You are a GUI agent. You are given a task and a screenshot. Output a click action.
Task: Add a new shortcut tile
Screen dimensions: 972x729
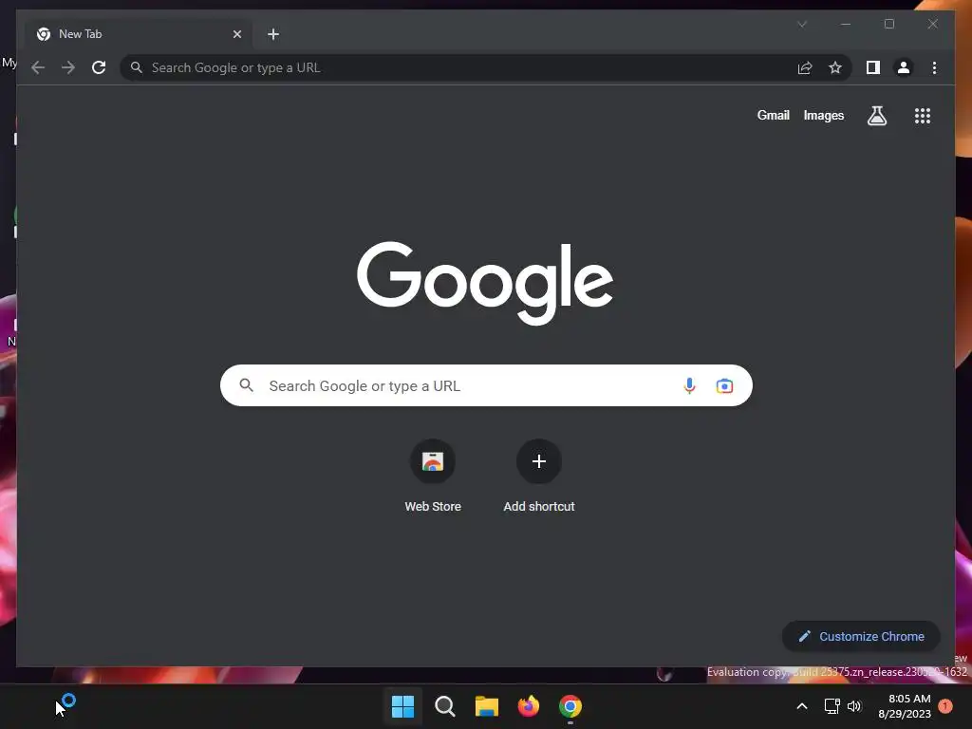coord(539,477)
